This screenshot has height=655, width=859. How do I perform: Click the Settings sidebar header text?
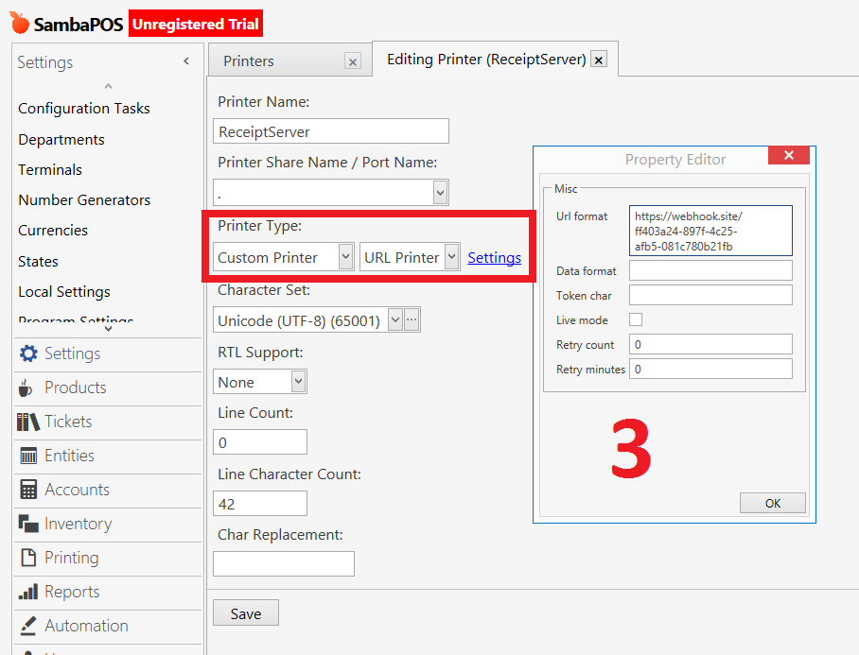(44, 61)
